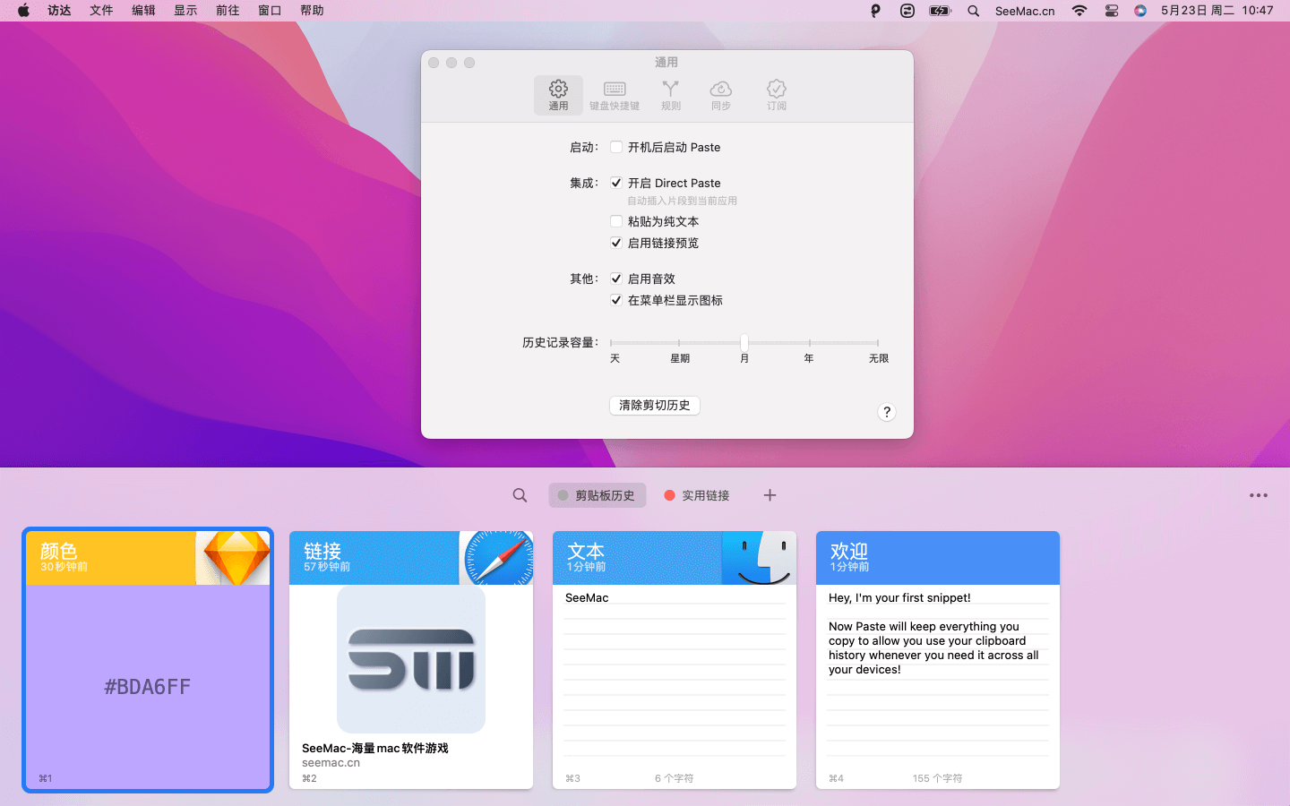
Task: Toggle link preview (启用链接预览) checkbox
Action: click(616, 243)
